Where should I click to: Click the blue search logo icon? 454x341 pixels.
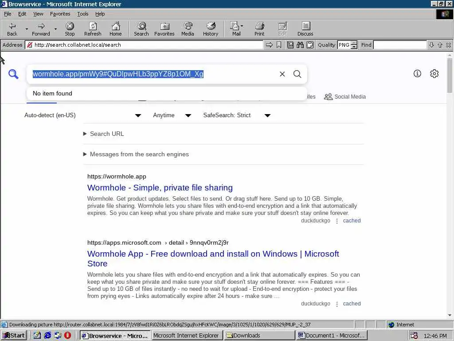click(13, 74)
